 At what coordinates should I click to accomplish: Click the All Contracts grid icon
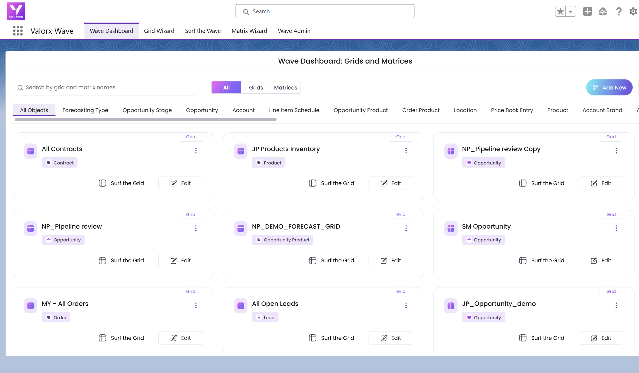coord(31,151)
